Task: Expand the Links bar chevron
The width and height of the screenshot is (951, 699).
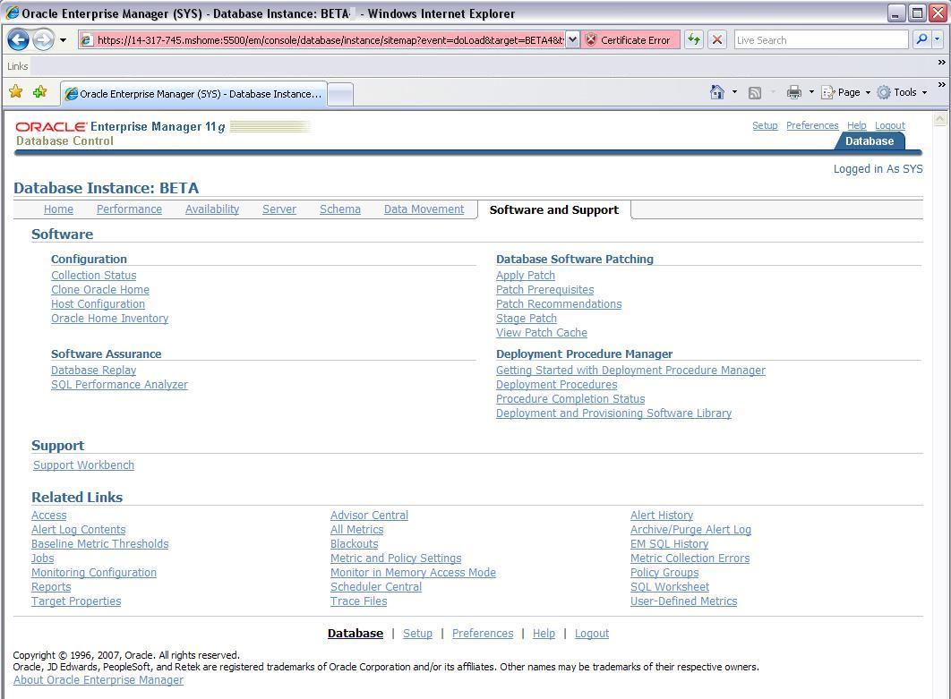Action: click(941, 63)
